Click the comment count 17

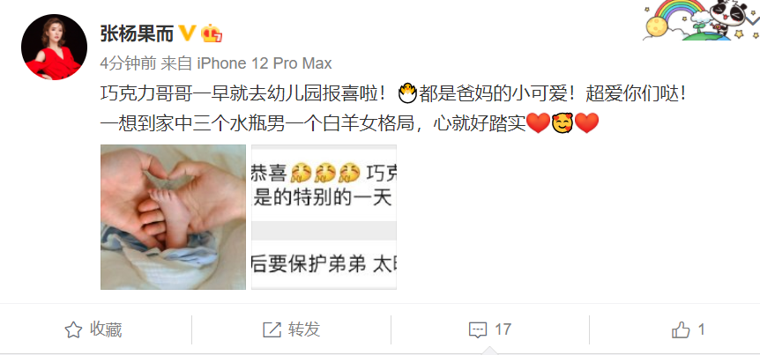click(x=503, y=329)
